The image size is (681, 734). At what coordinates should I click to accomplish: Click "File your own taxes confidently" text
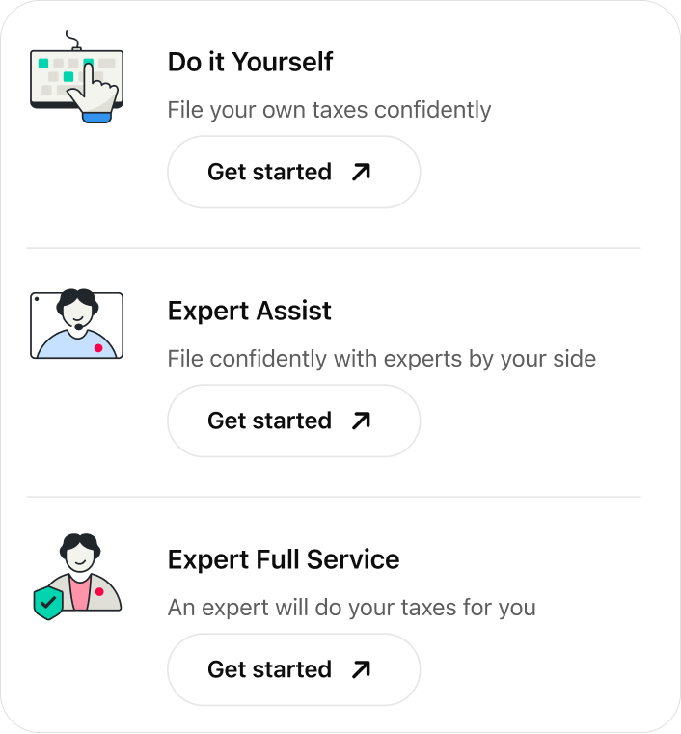coord(329,110)
